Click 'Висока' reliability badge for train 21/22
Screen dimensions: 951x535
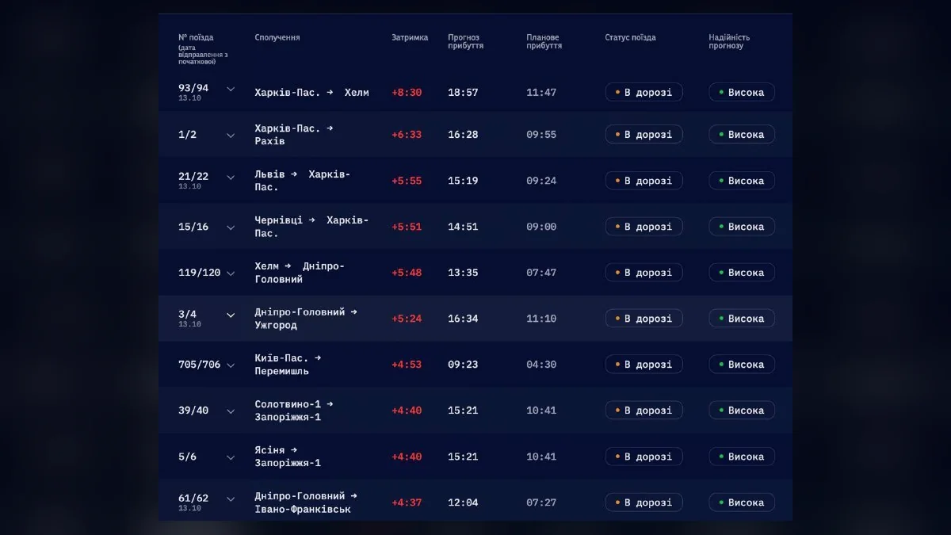[x=742, y=181]
